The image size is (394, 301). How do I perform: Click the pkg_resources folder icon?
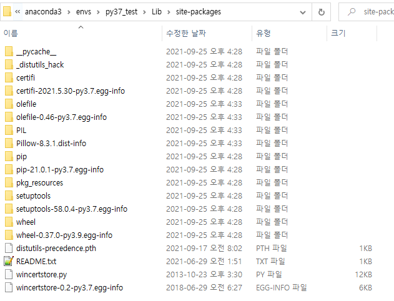click(9, 182)
